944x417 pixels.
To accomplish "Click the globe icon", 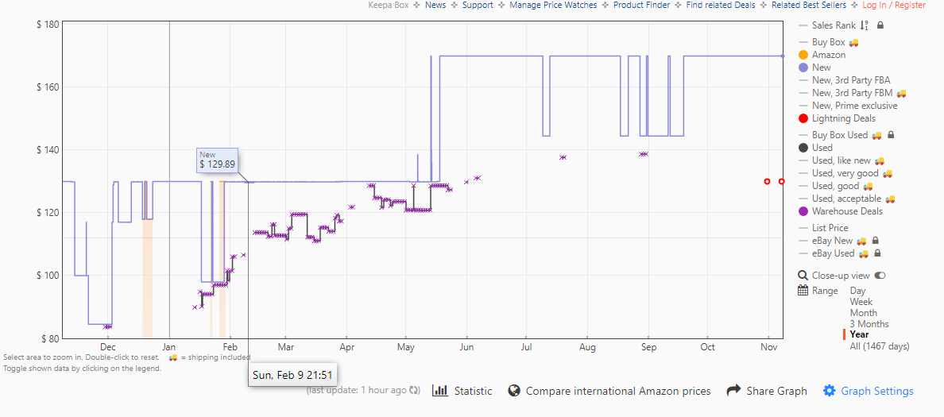I will point(513,391).
